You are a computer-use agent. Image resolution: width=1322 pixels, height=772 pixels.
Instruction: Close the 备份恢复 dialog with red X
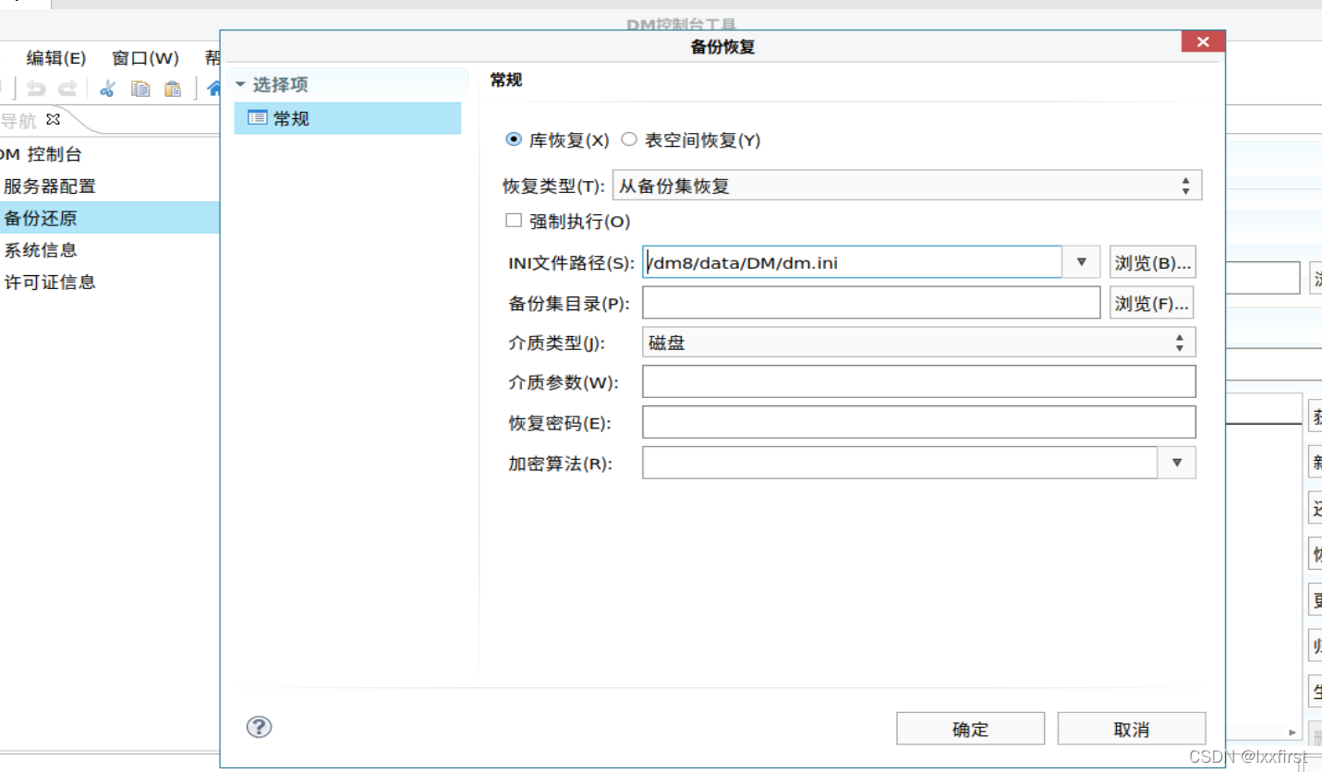pyautogui.click(x=1203, y=42)
